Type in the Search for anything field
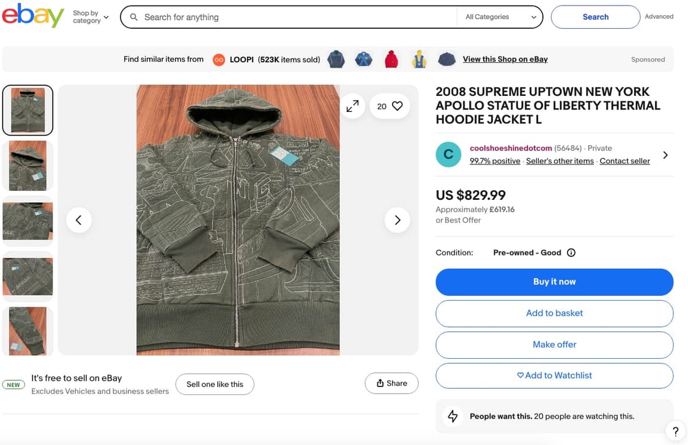This screenshot has width=688, height=445. click(294, 17)
